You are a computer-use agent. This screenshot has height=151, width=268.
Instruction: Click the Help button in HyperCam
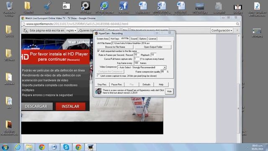tap(161, 84)
